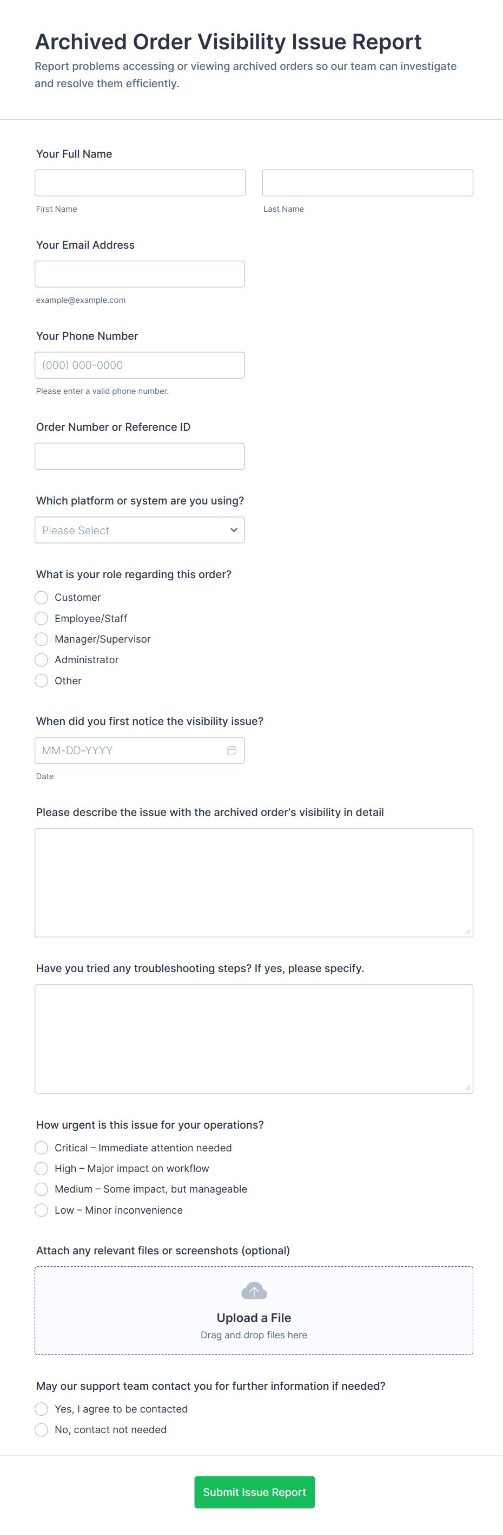
Task: Open the platform or system dropdown
Action: (x=140, y=530)
